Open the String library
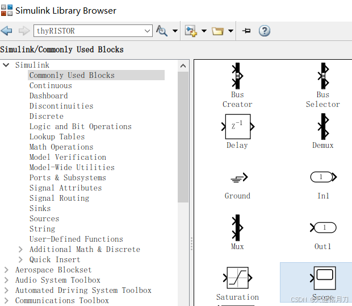The image size is (352, 306). tap(42, 229)
